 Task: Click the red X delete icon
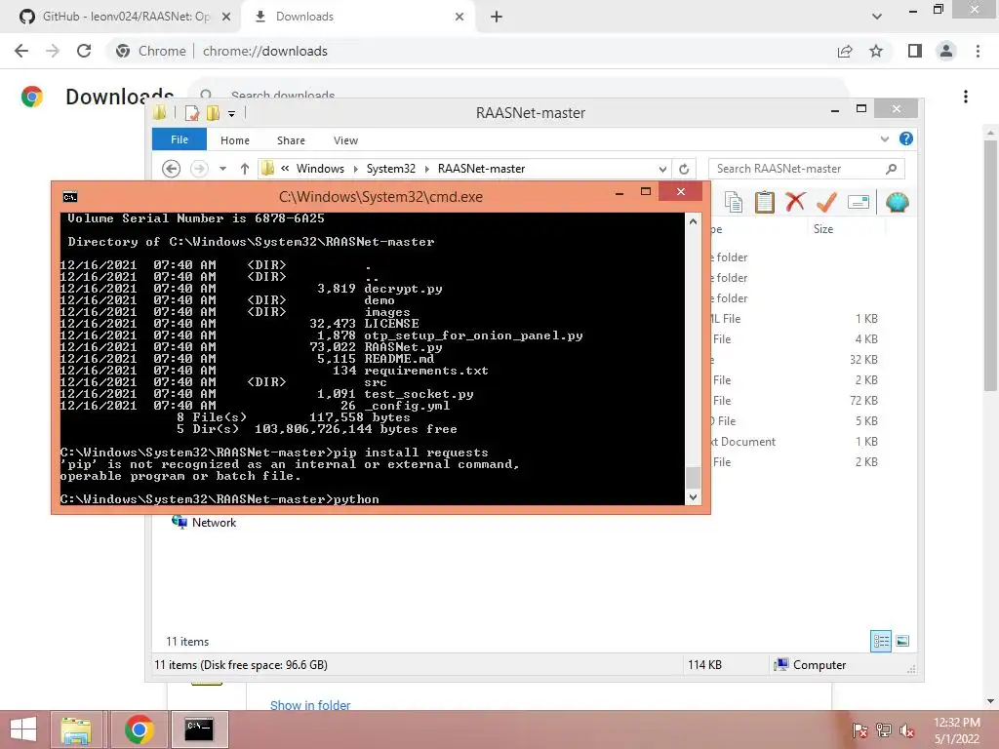click(795, 202)
